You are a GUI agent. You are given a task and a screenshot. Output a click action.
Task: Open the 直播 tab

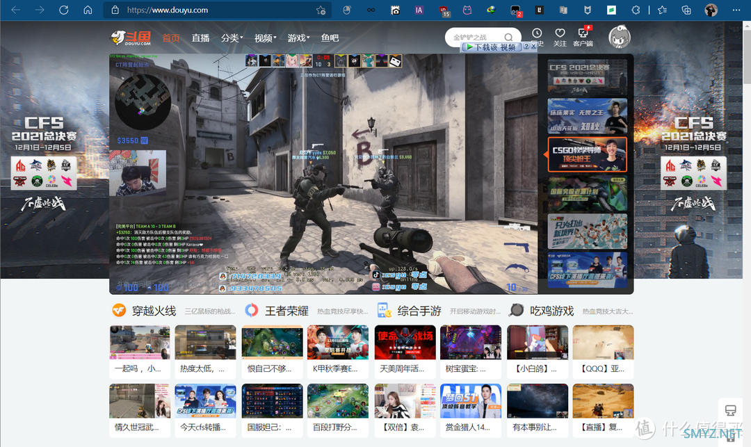point(201,38)
